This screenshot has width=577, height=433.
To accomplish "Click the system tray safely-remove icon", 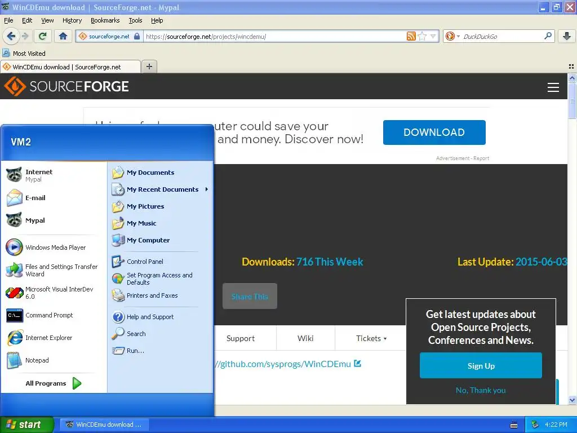I will 535,425.
